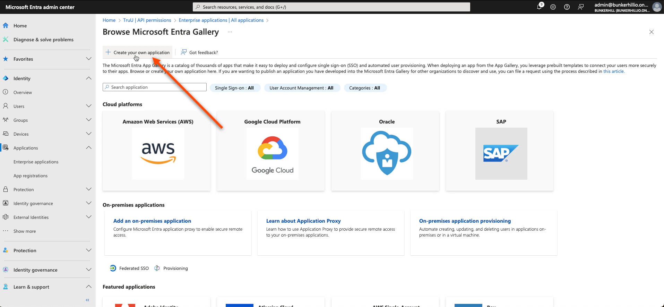Collapse the Learn & support chevron
The height and width of the screenshot is (307, 664).
coord(89,287)
